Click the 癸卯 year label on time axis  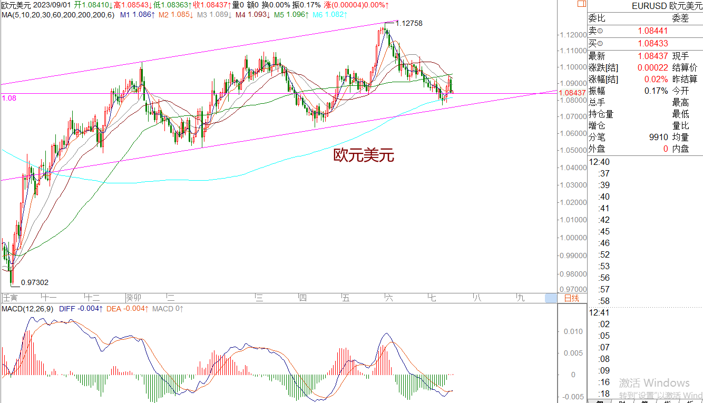pyautogui.click(x=134, y=298)
